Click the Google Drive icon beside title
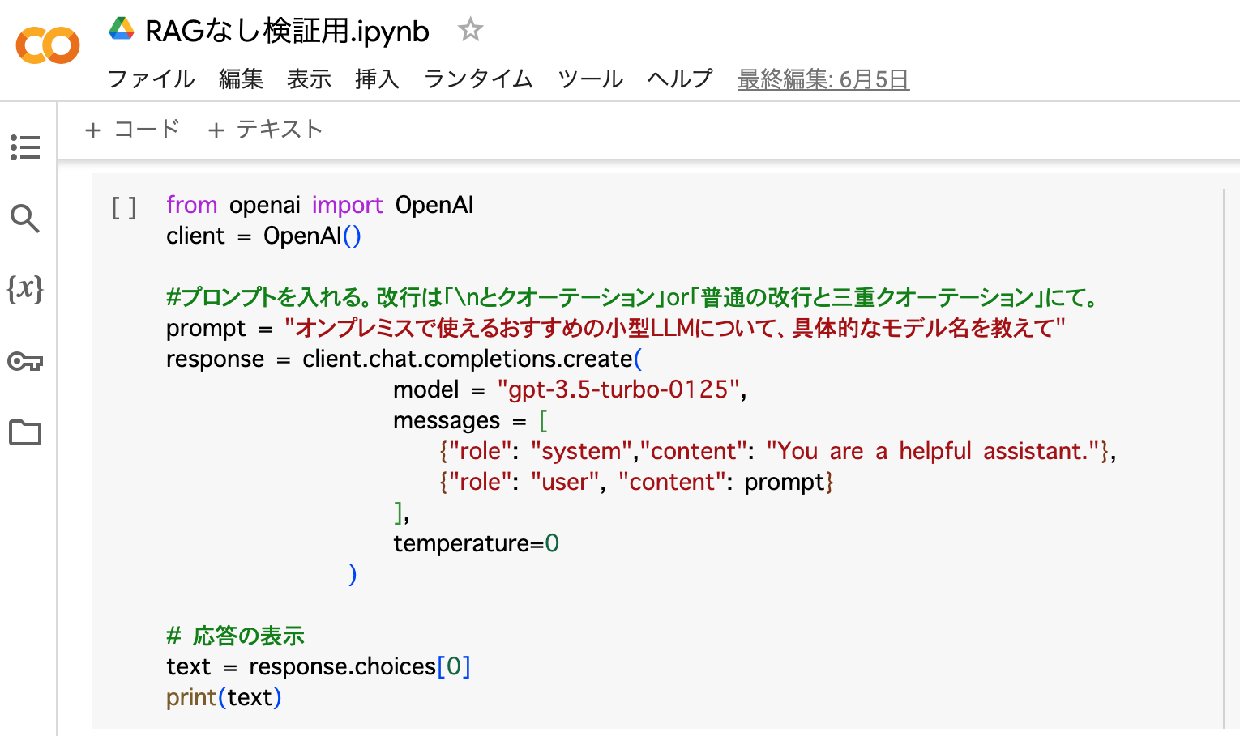 [122, 30]
